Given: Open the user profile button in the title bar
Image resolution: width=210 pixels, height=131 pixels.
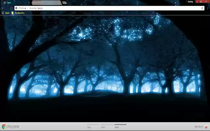Looking at the screenshot, I should coord(190,2).
